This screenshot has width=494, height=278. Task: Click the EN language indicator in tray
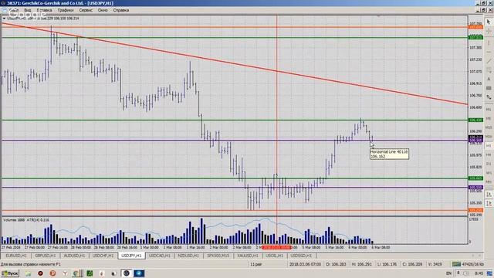449,273
